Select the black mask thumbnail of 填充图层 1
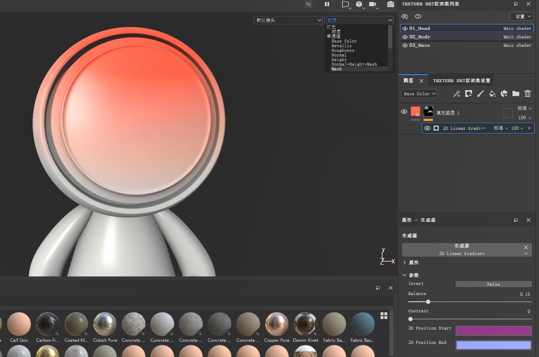The height and width of the screenshot is (357, 539). pyautogui.click(x=428, y=111)
